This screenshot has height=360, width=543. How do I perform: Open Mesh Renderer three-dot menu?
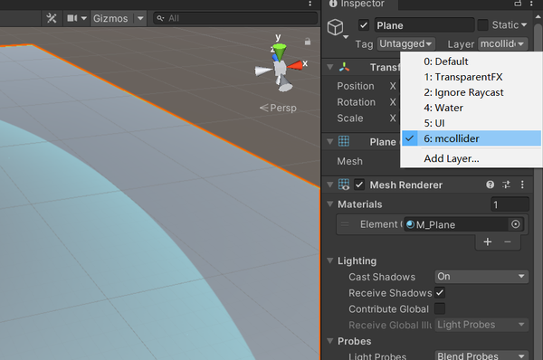(x=522, y=185)
